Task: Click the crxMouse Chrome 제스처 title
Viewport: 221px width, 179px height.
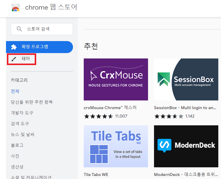Action: 110,108
